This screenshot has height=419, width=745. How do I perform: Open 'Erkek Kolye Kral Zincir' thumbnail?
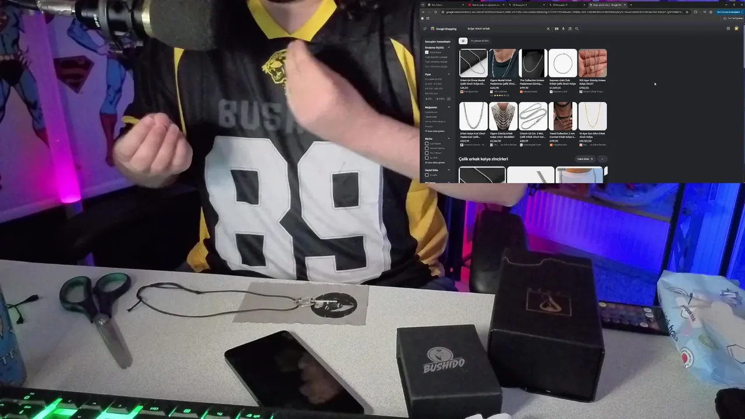[473, 116]
